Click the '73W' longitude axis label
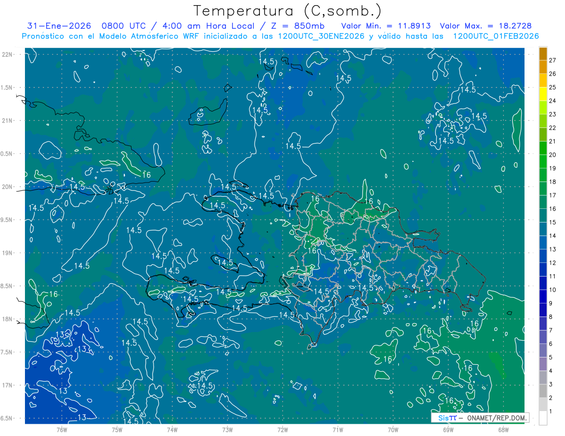 click(227, 429)
